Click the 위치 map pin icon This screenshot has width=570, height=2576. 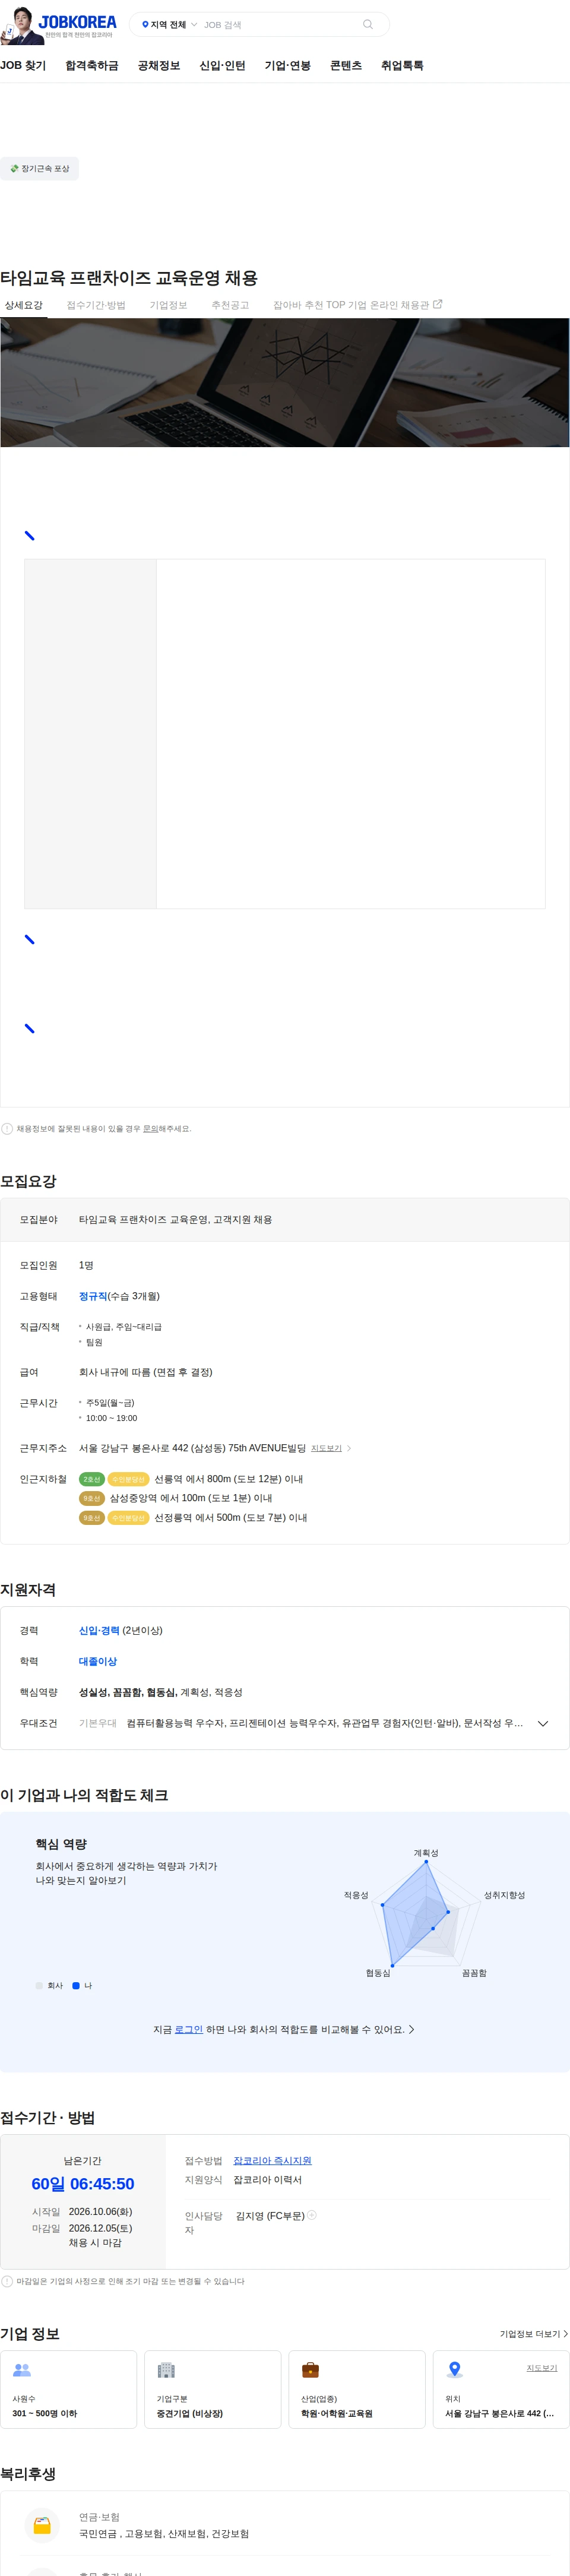coord(455,2369)
